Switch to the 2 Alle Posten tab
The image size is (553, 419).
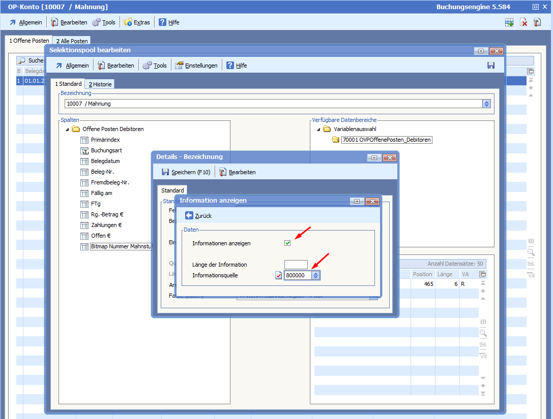pyautogui.click(x=72, y=41)
